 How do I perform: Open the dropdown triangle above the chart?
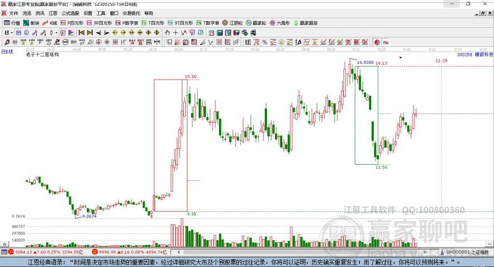(400, 58)
